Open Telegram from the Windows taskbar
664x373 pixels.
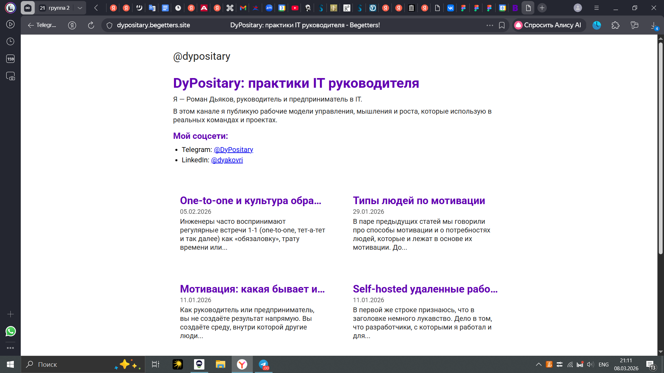264,364
